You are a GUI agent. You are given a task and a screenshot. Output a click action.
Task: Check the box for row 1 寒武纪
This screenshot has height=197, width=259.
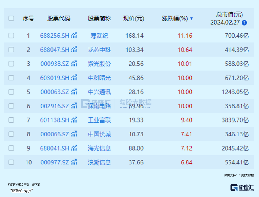pos(11,36)
